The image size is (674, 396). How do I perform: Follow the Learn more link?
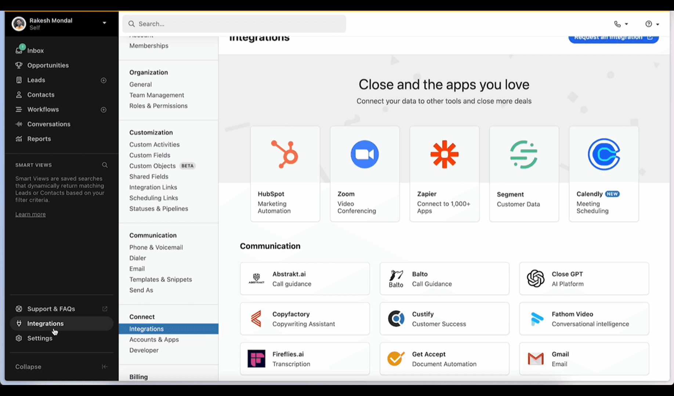pyautogui.click(x=30, y=214)
